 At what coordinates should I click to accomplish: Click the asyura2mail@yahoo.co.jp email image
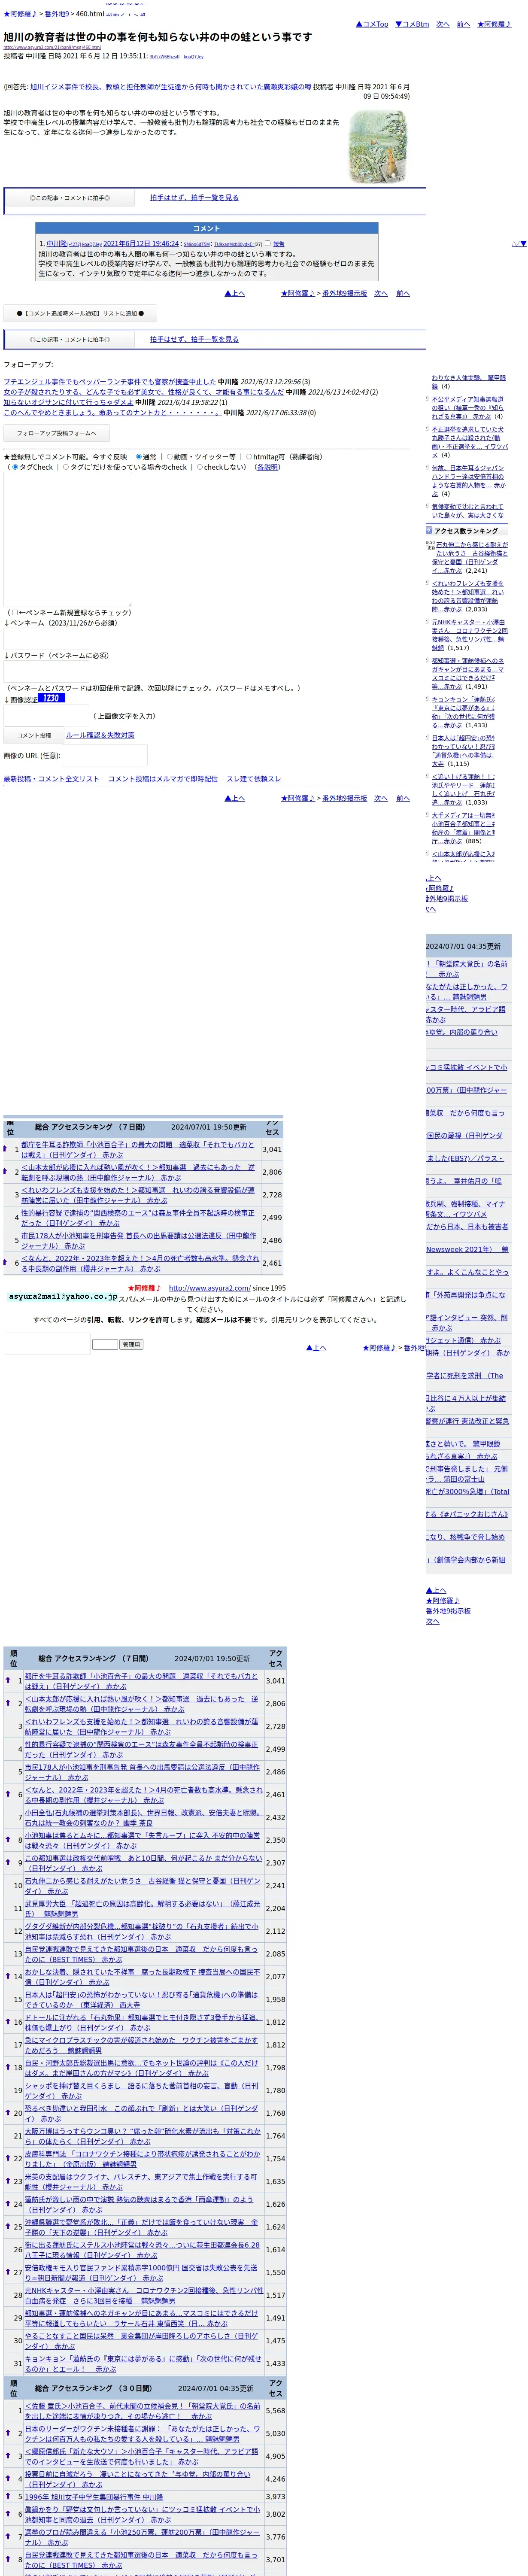62,1297
